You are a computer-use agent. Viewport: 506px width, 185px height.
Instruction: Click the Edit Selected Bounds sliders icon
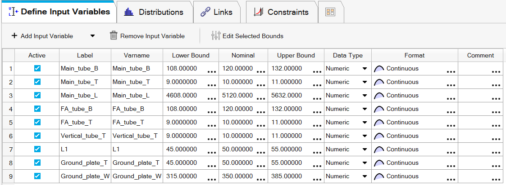(216, 35)
